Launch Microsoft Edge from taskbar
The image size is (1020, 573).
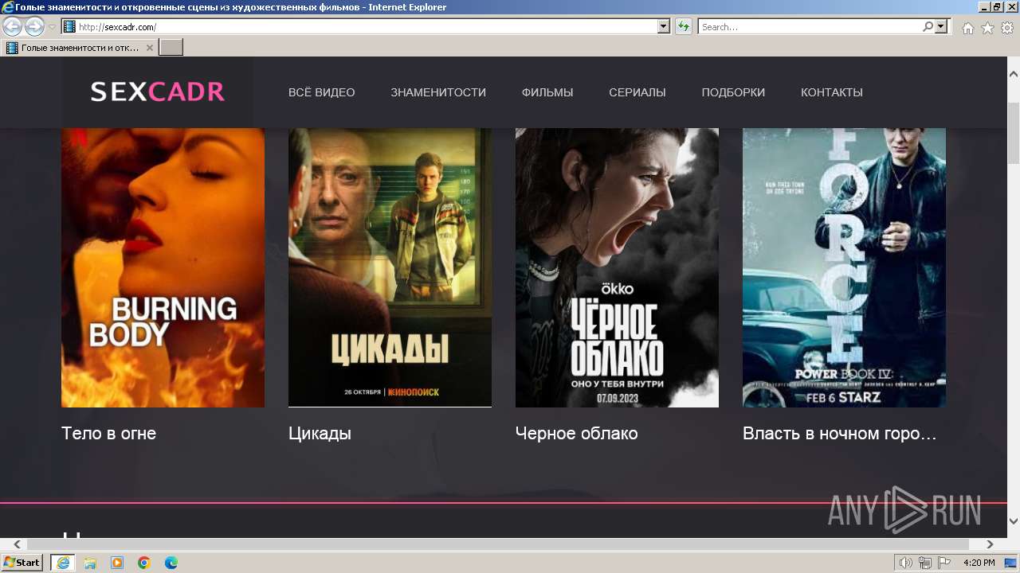pyautogui.click(x=171, y=563)
